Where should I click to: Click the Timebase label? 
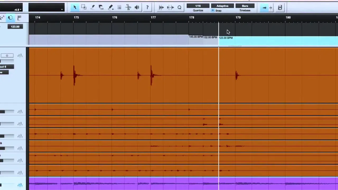(x=245, y=11)
